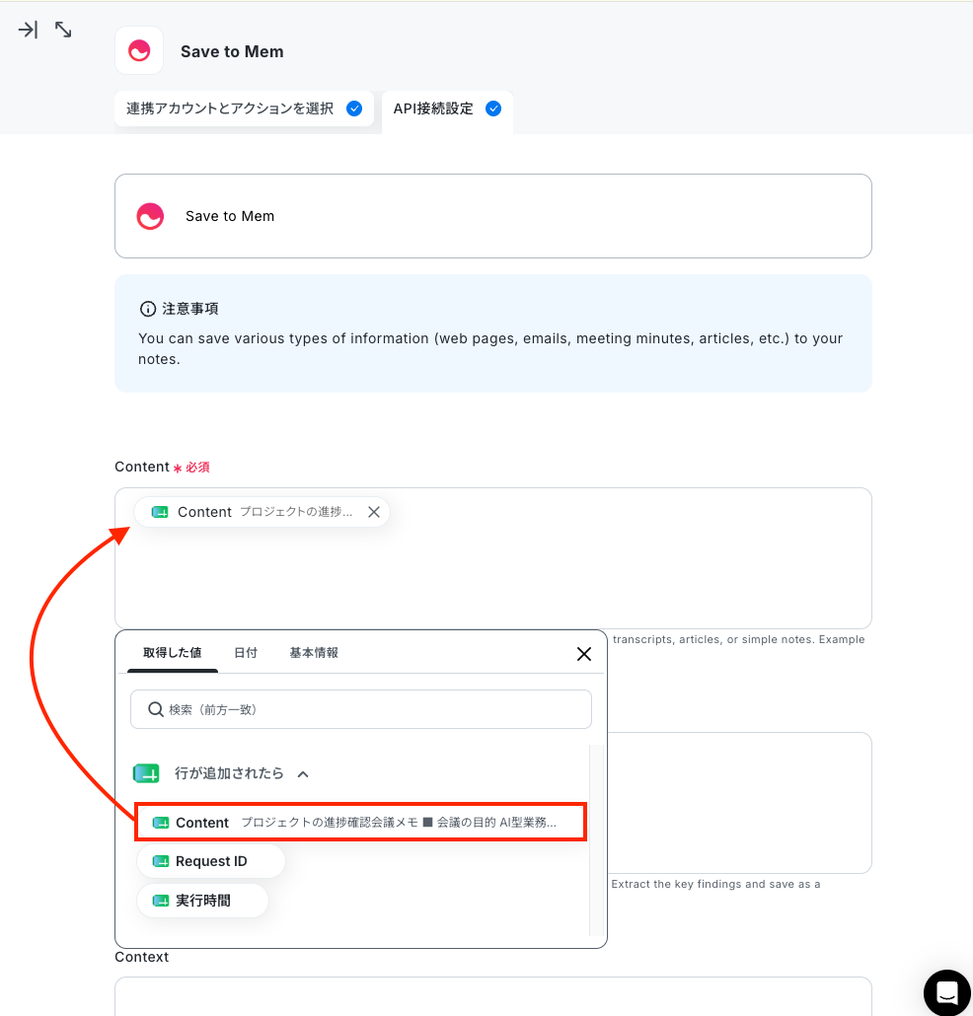
Task: Click the green spreadsheet icon beside 行が追加されたら
Action: (x=146, y=773)
